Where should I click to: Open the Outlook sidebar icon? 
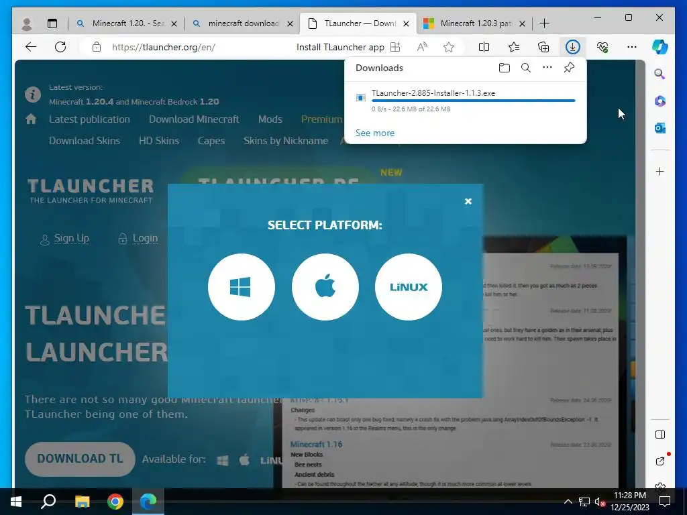pos(660,128)
